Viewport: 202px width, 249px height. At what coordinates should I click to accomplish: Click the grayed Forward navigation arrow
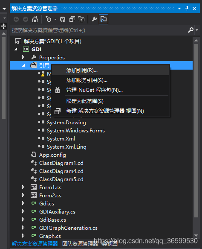[26, 19]
